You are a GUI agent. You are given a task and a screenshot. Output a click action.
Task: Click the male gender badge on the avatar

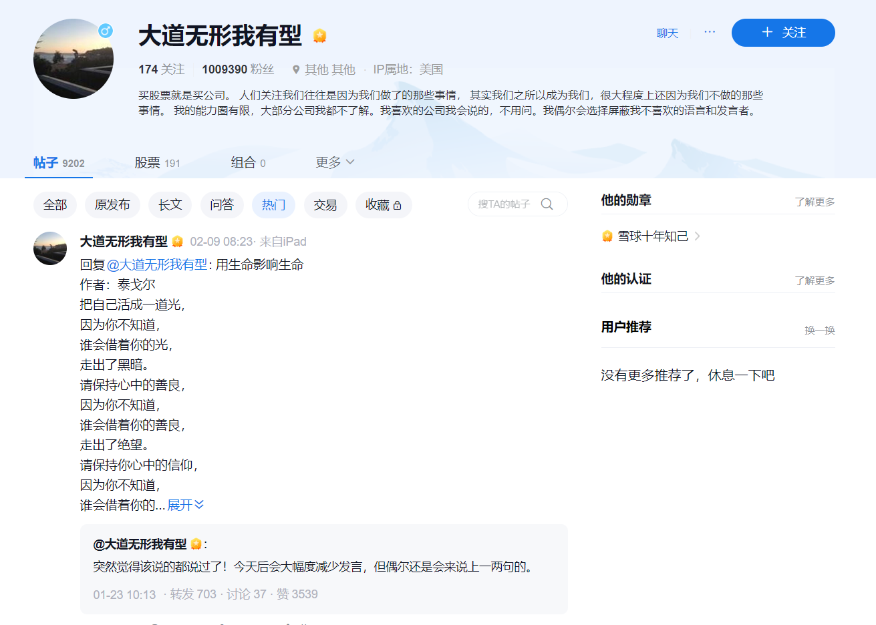[x=106, y=31]
